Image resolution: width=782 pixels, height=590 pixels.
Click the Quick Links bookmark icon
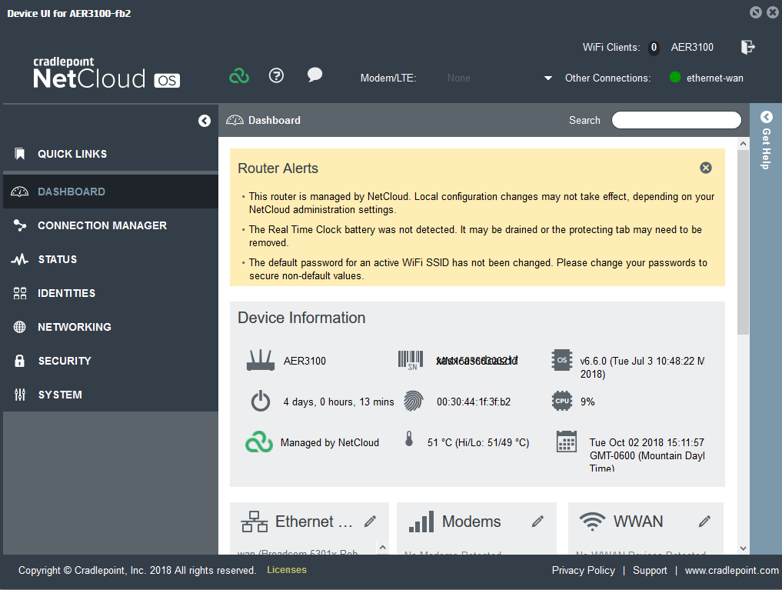pyautogui.click(x=19, y=154)
